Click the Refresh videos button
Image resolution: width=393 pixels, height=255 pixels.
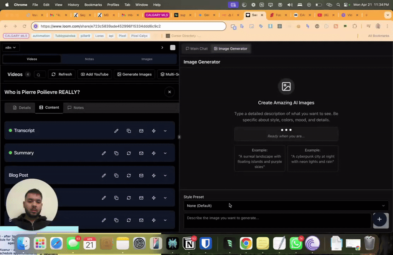(x=62, y=74)
